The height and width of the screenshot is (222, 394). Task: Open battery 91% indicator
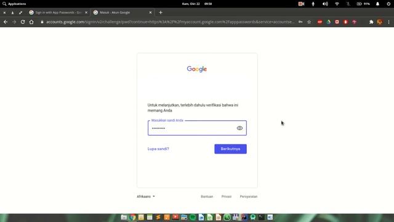click(363, 4)
